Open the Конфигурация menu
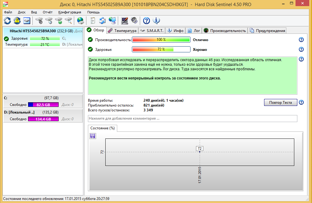This screenshot has width=312, height=203. click(x=70, y=12)
